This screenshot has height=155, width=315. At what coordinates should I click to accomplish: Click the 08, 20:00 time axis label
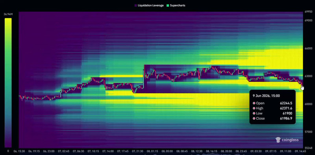click(x=226, y=151)
